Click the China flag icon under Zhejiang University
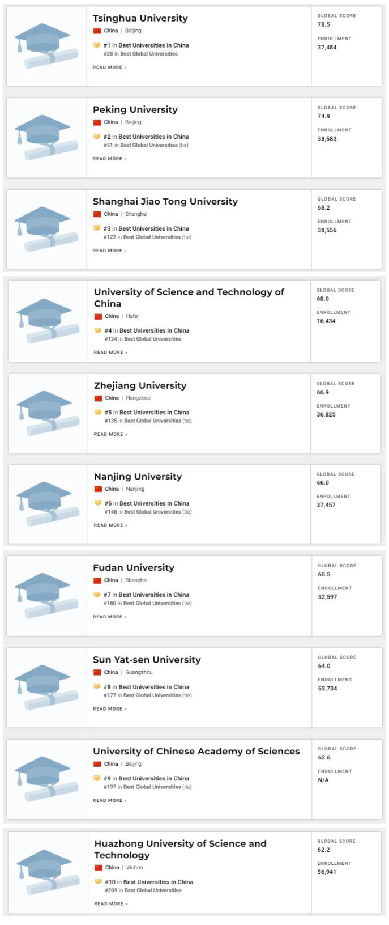Image resolution: width=389 pixels, height=925 pixels. [x=99, y=398]
